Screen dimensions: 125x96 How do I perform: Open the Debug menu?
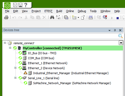click(82, 11)
